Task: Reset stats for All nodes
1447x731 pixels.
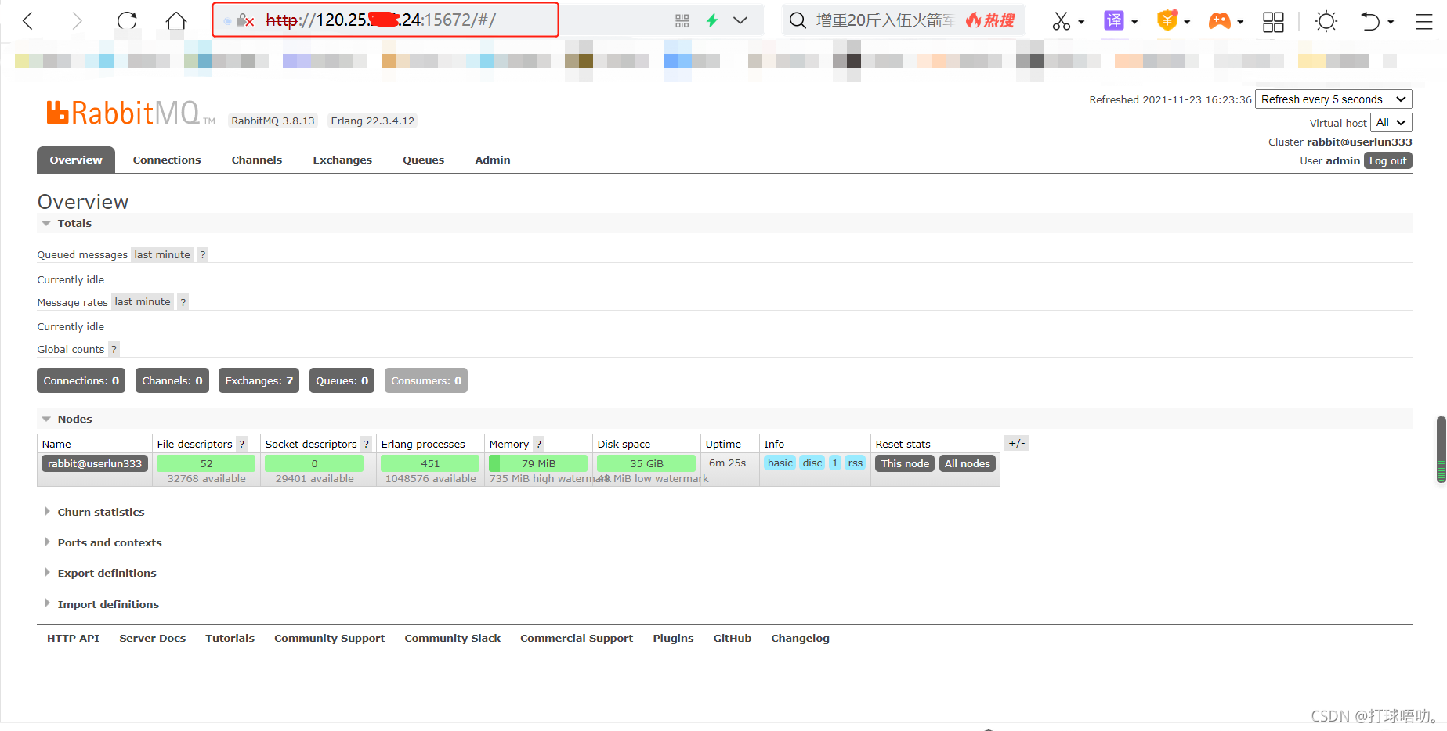Action: pos(968,463)
